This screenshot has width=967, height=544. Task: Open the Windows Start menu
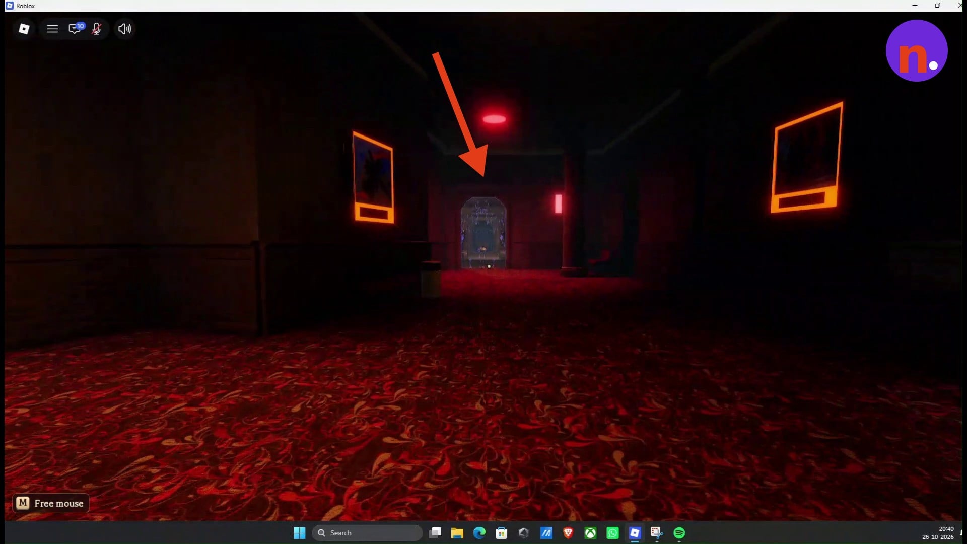click(x=300, y=533)
